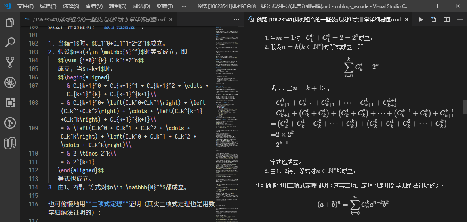This screenshot has height=222, width=467.
Task: Open the curved pen path icon view
Action: point(10,143)
